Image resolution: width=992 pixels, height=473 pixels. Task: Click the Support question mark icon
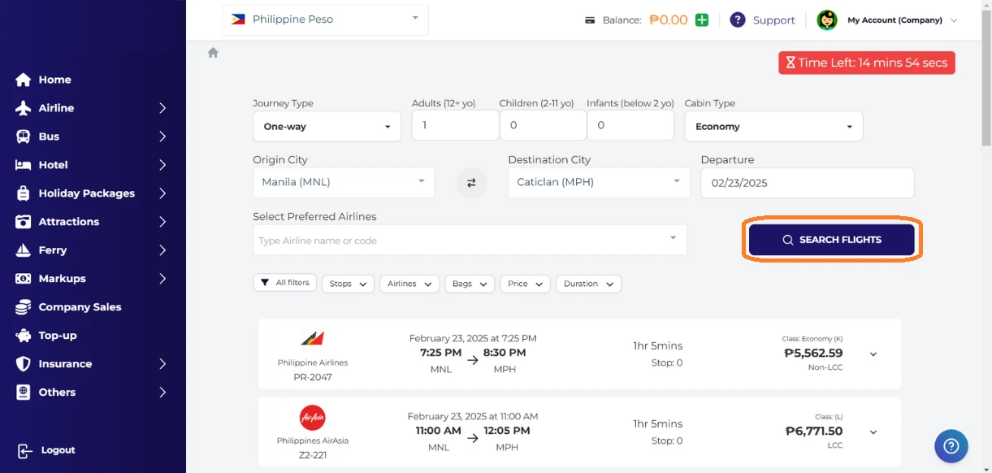738,20
